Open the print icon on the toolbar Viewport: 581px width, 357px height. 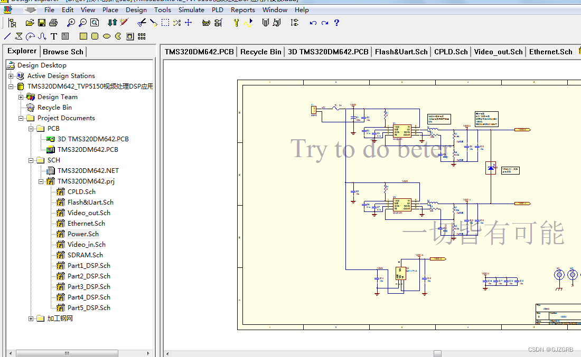click(x=52, y=22)
